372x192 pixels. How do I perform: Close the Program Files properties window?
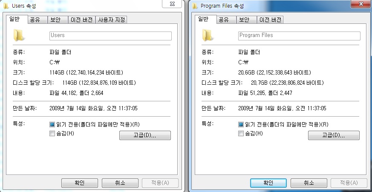pyautogui.click(x=361, y=4)
